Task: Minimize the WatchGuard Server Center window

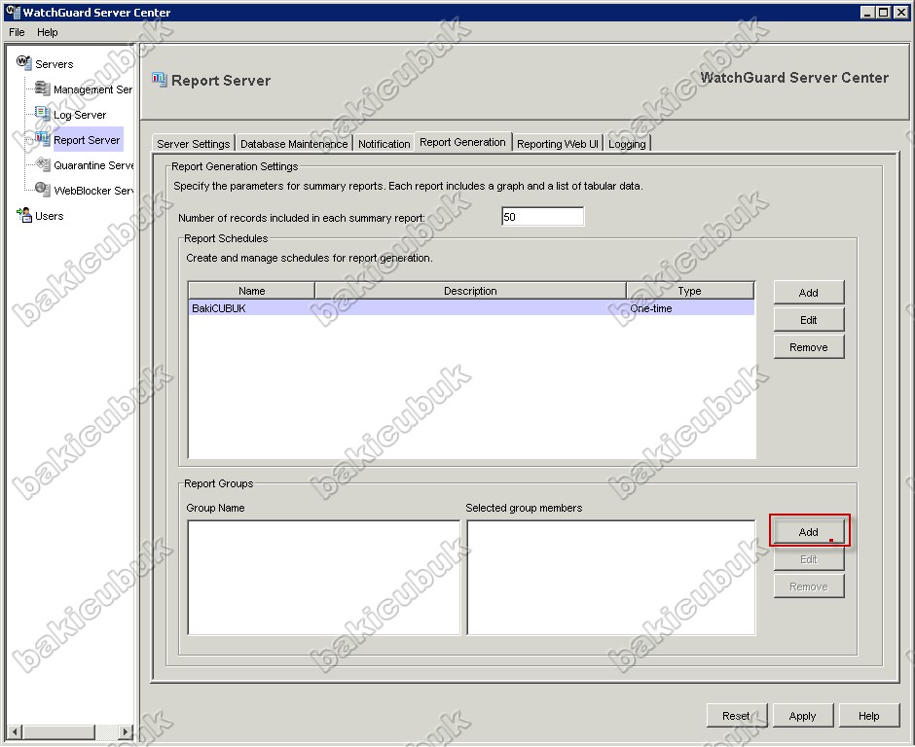Action: click(867, 12)
